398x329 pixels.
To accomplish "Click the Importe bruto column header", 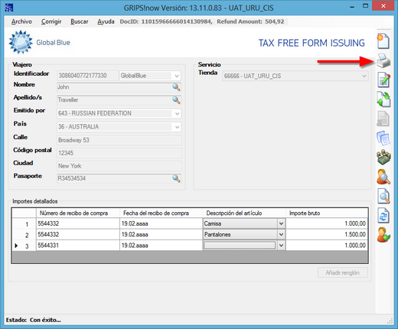I will [x=327, y=213].
